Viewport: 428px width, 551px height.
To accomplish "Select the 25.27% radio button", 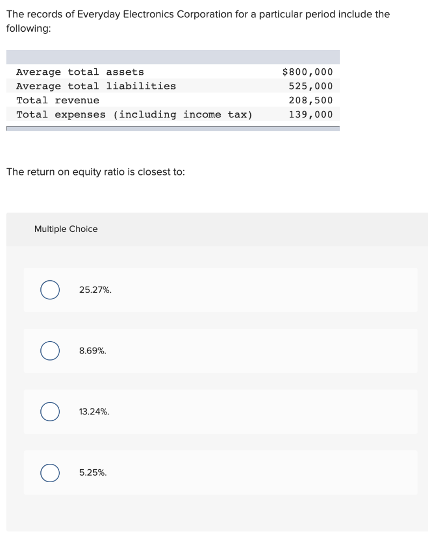I will [50, 290].
